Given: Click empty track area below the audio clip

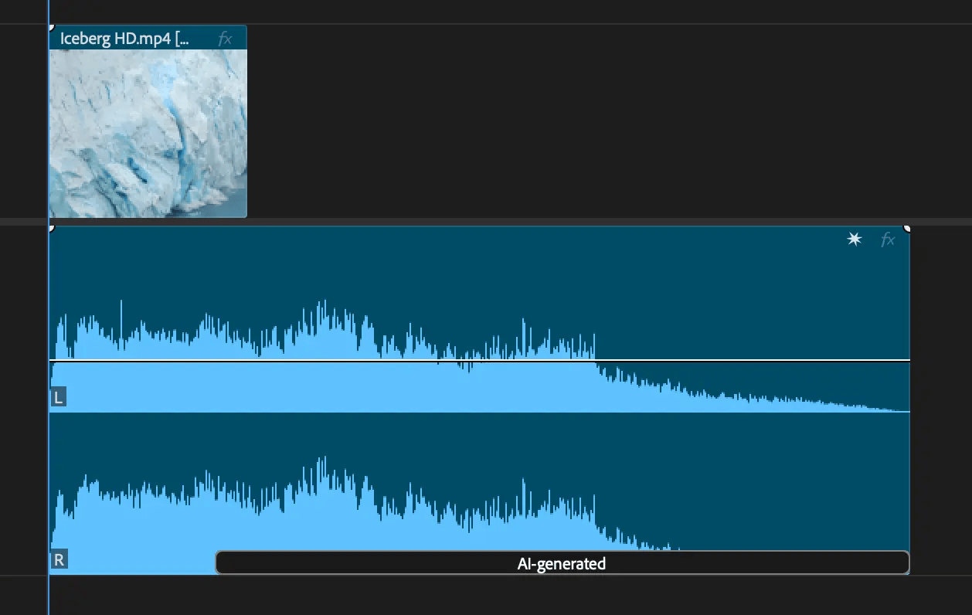Looking at the screenshot, I should pyautogui.click(x=486, y=595).
